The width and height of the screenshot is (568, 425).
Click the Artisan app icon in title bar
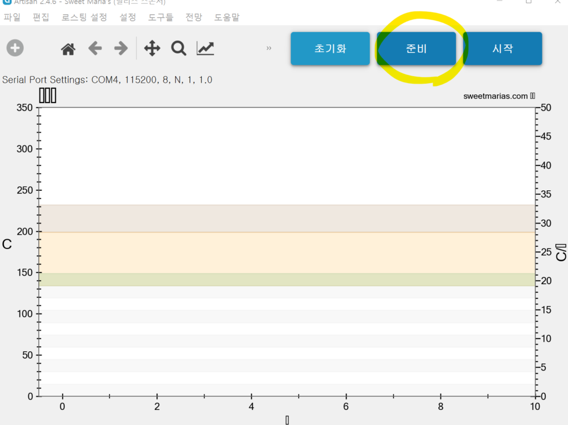[x=7, y=2]
